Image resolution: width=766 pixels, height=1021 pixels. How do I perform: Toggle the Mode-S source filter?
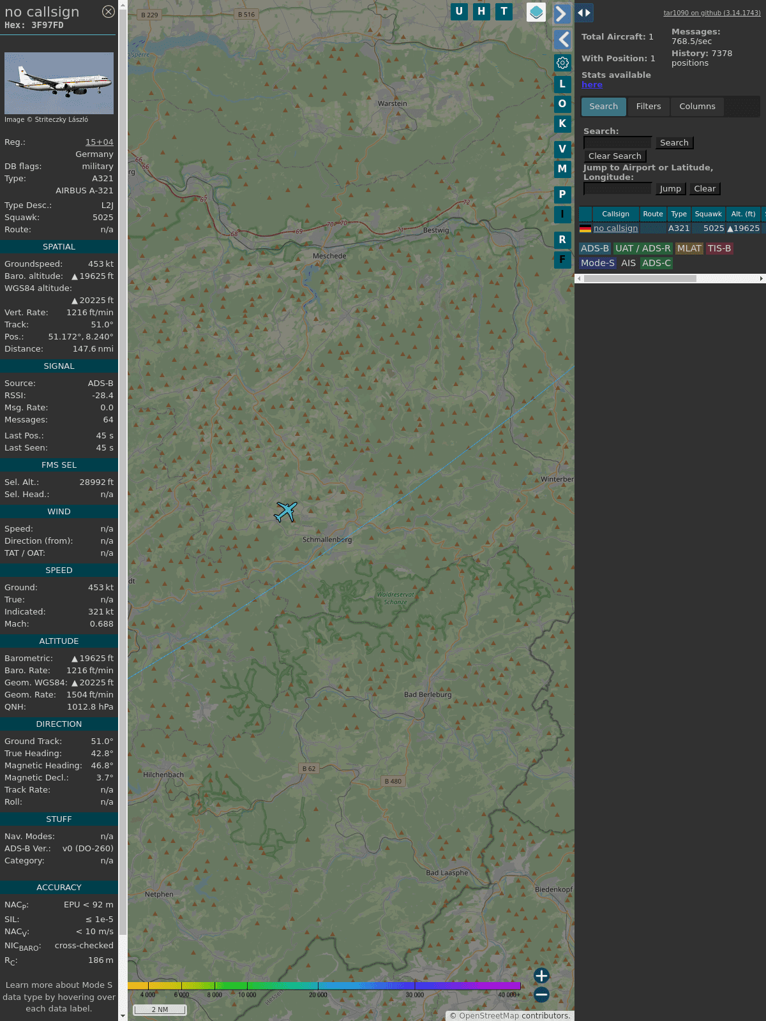coord(597,263)
